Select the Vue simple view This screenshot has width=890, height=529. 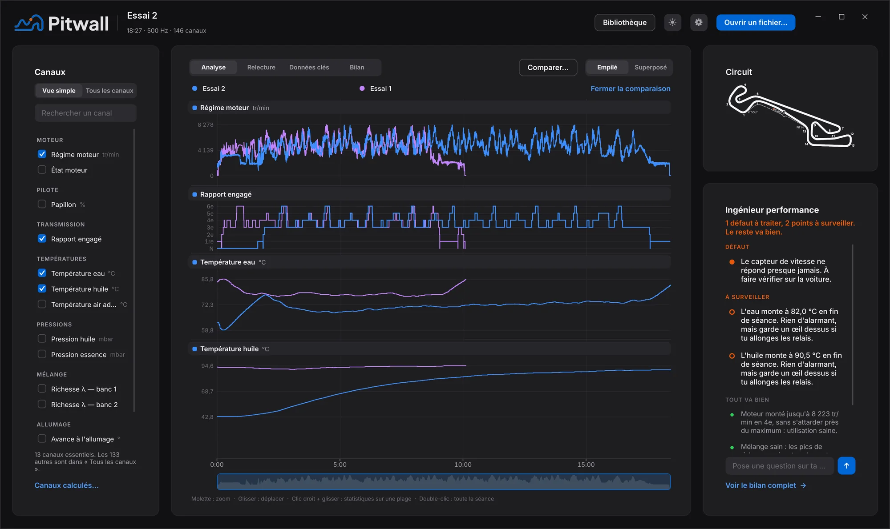click(59, 91)
